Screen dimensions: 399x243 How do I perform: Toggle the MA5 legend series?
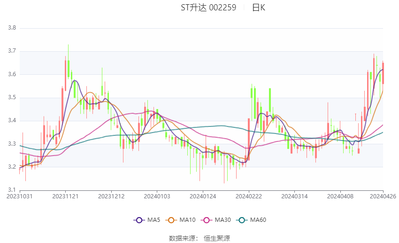[147, 220]
